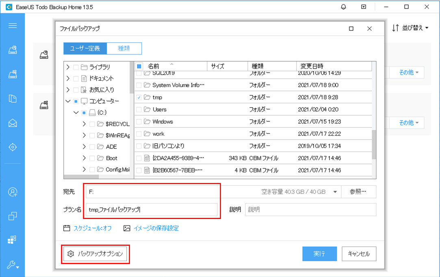Click the mail backup envelope icon
440x277 pixels.
[x=13, y=123]
